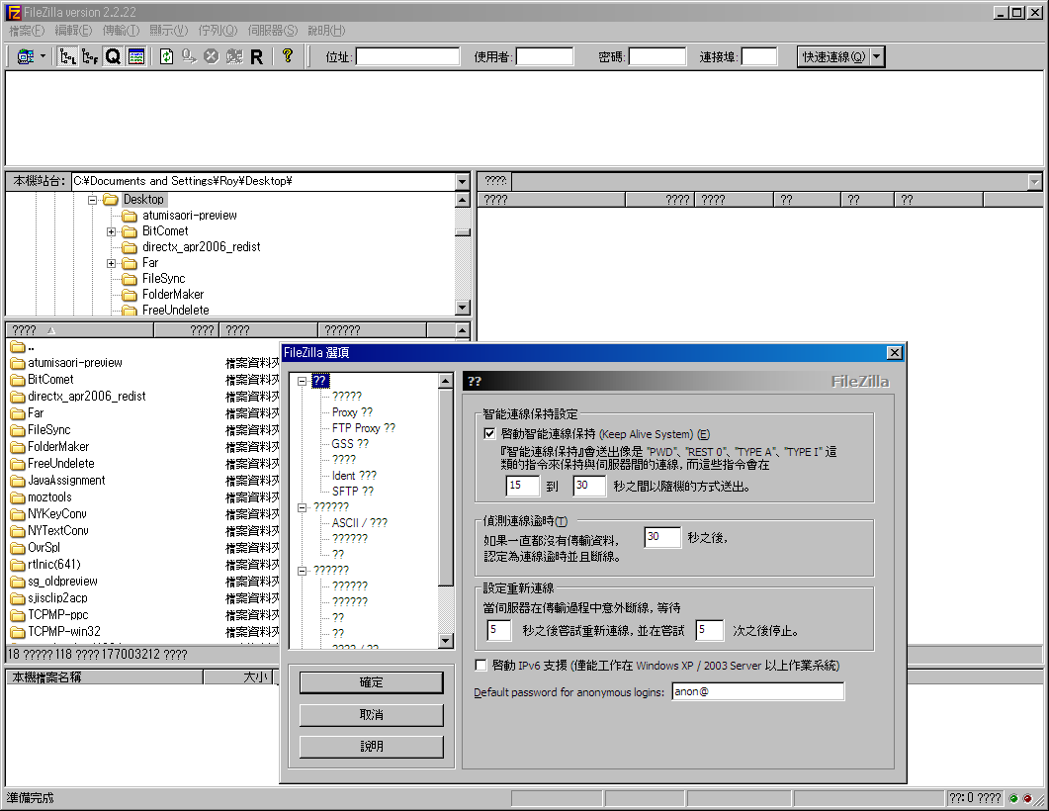Click the 確定 button in options dialog
This screenshot has width=1049, height=811.
click(371, 682)
